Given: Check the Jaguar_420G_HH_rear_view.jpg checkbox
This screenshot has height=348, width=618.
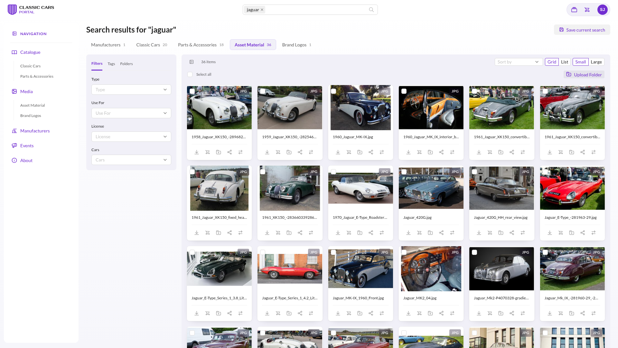Looking at the screenshot, I should tap(474, 172).
